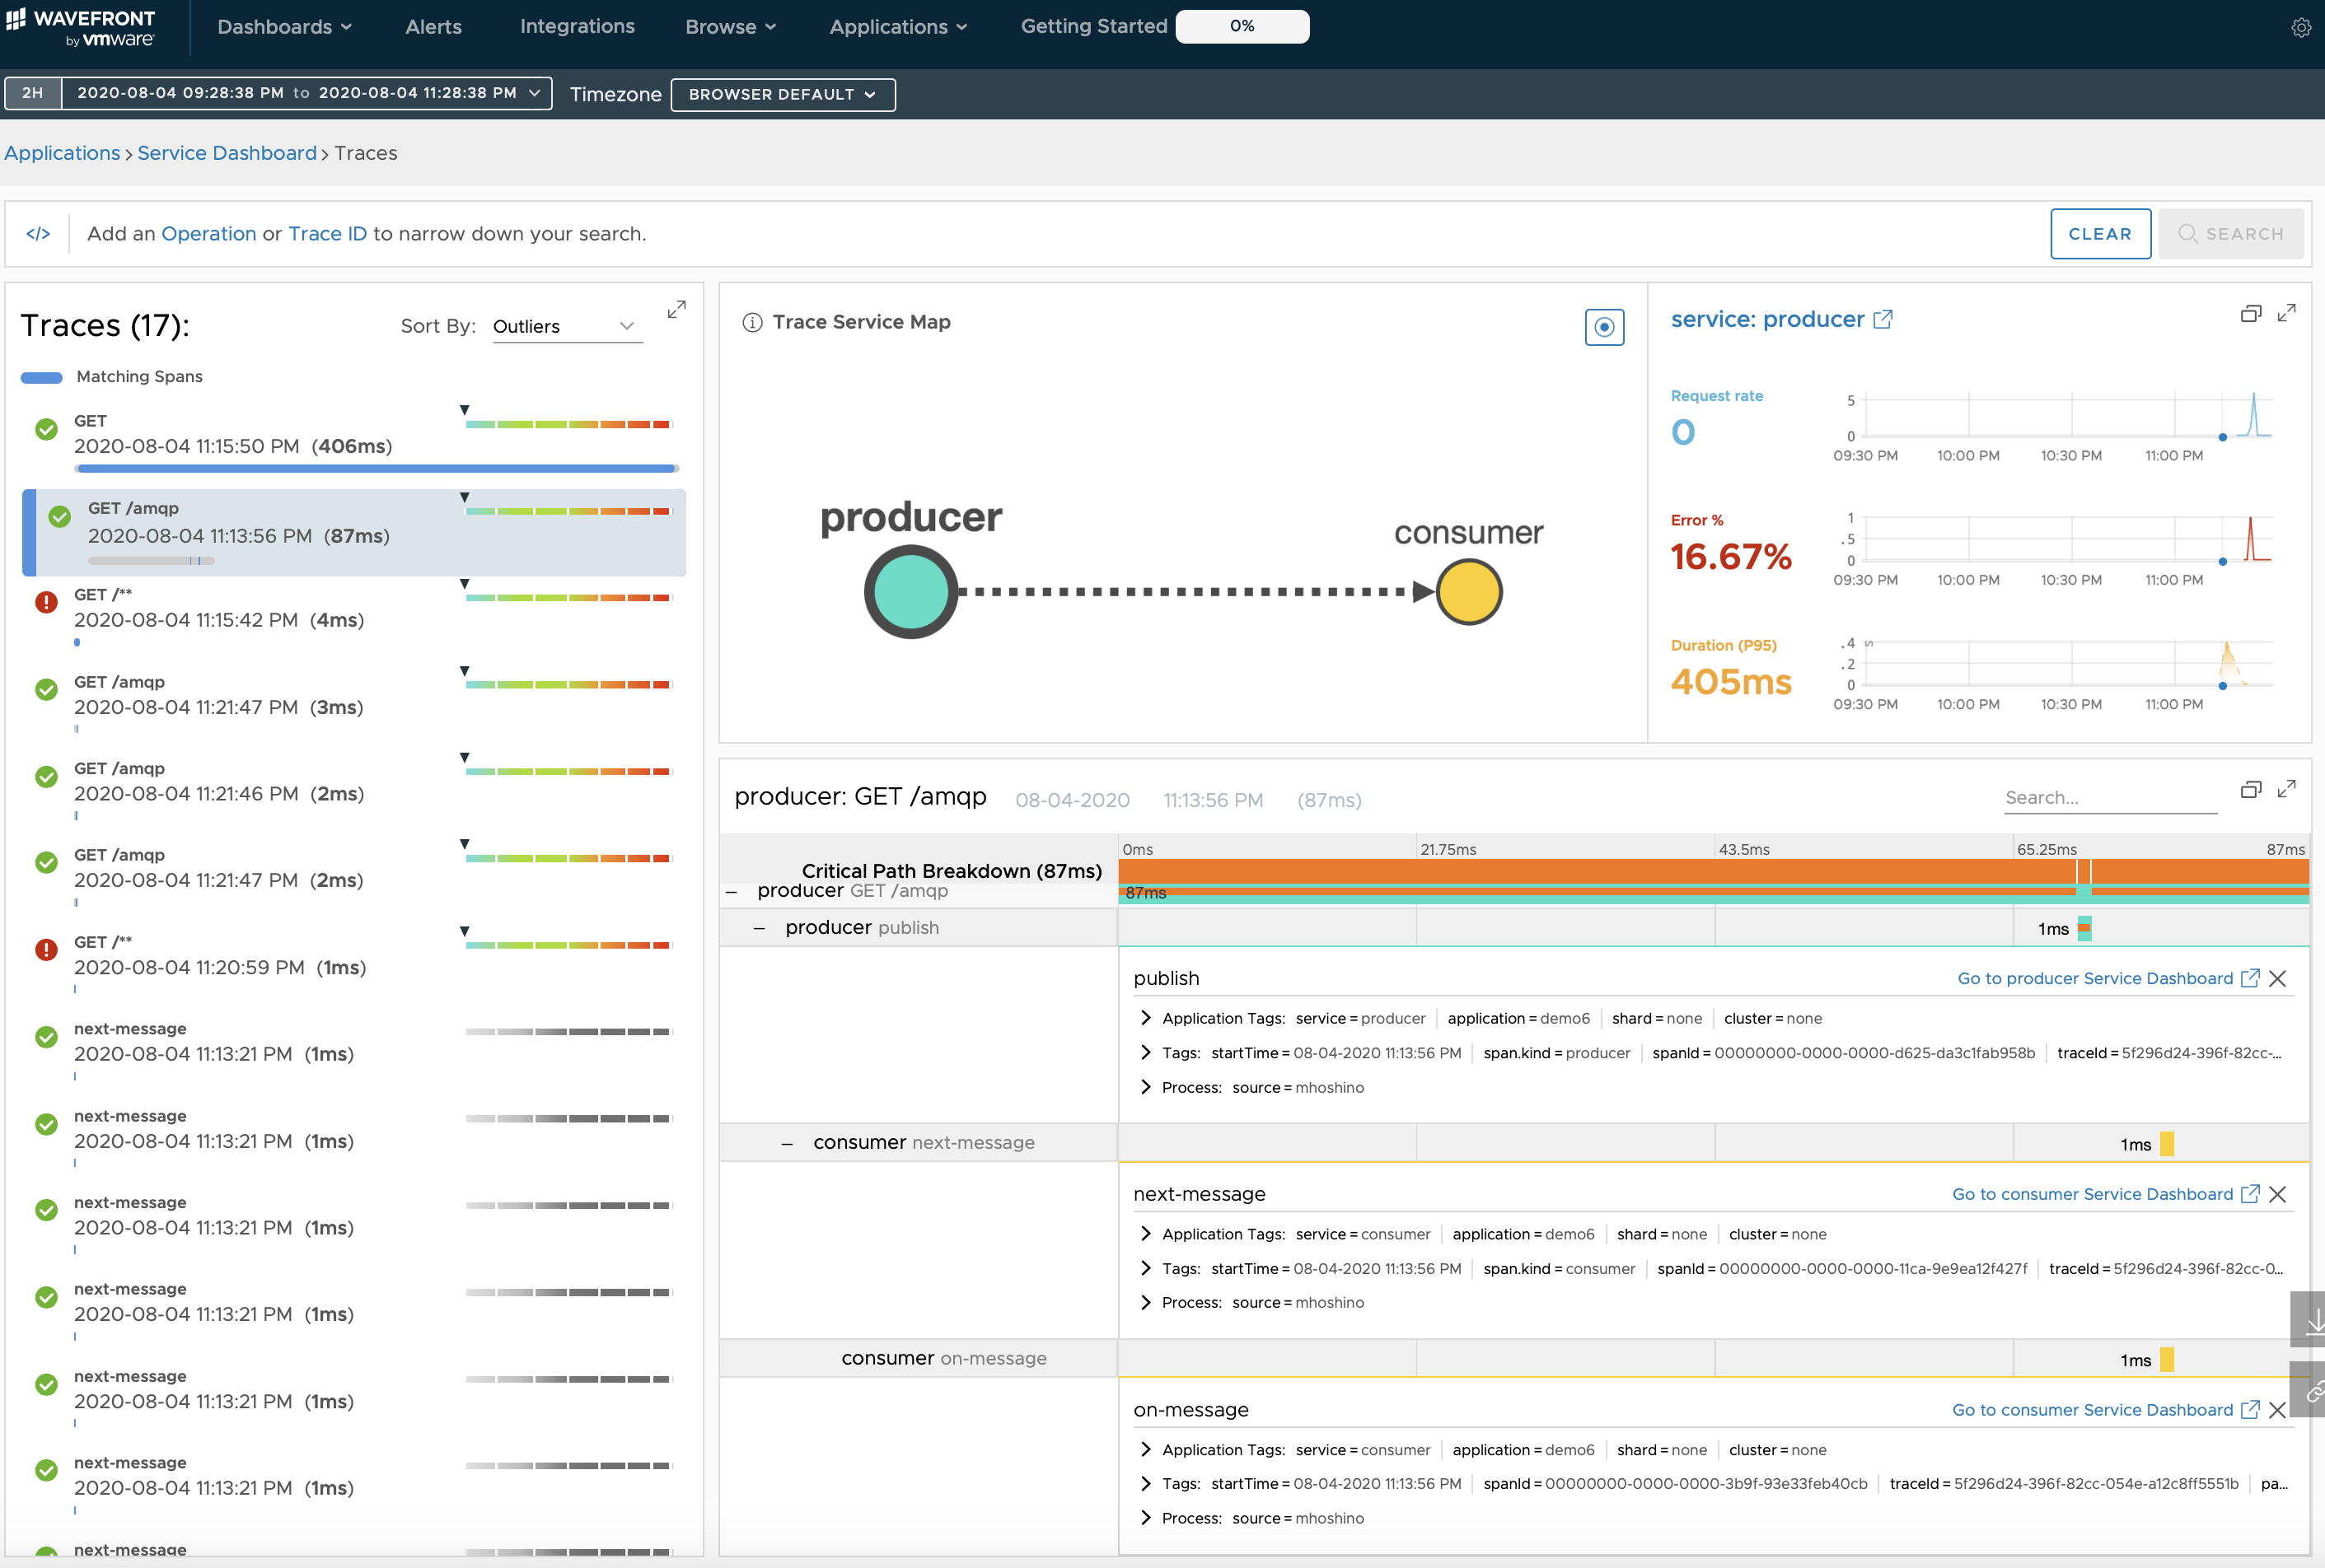Close the next-message span details
The height and width of the screenshot is (1568, 2325).
coord(2277,1194)
